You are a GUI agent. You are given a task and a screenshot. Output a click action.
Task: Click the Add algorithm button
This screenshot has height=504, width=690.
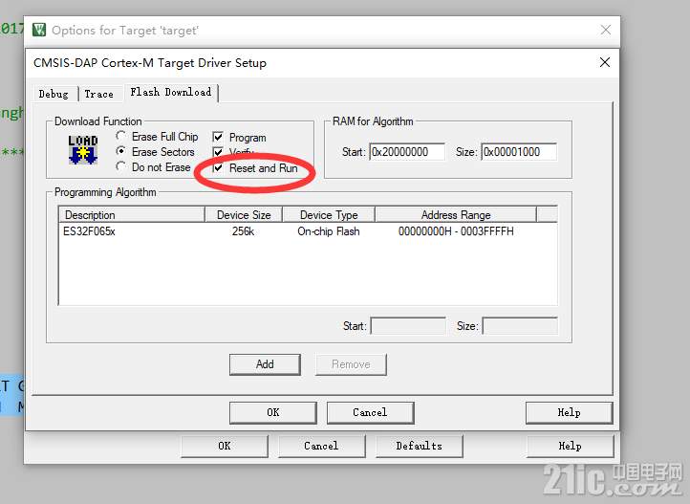tap(265, 364)
